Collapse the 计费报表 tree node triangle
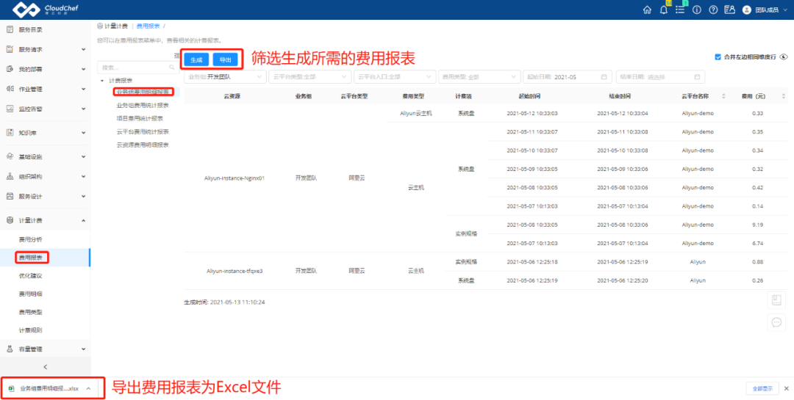The height and width of the screenshot is (400, 794). (x=102, y=81)
